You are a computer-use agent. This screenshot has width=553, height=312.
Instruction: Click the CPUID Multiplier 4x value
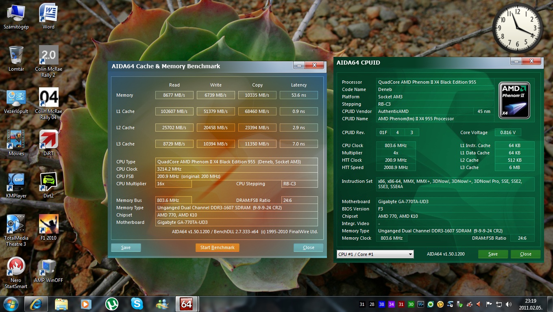click(x=396, y=153)
